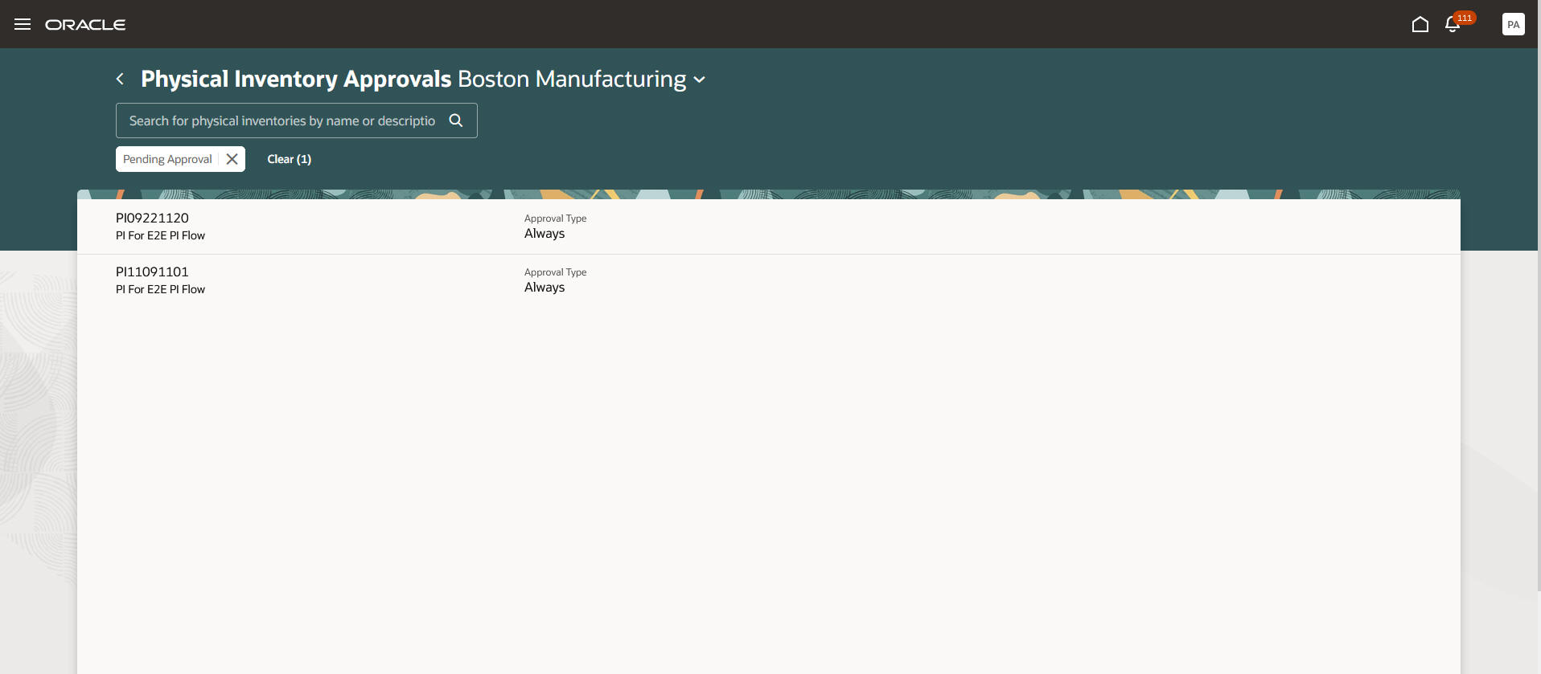Go to the home page icon
The image size is (1541, 674).
[x=1420, y=24]
